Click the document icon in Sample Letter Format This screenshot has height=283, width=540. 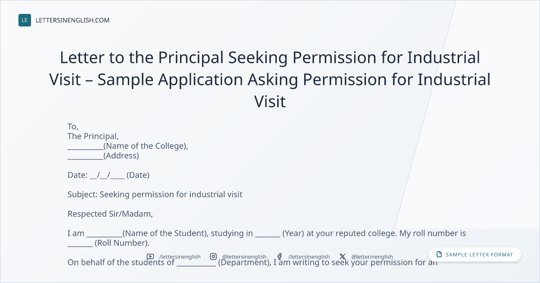pyautogui.click(x=439, y=254)
